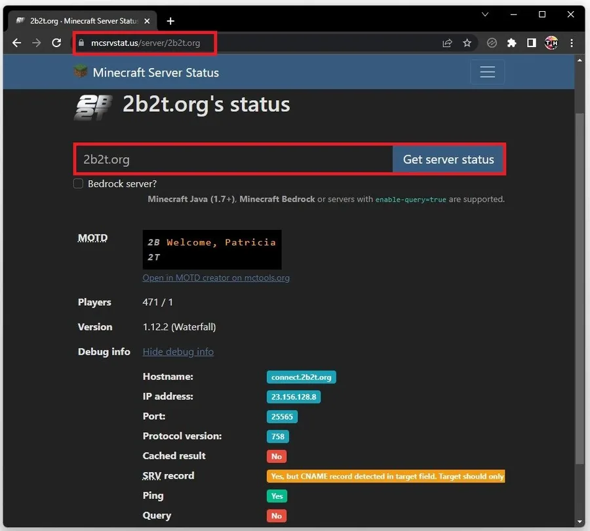Click the 2B2T server favicon image
This screenshot has width=590, height=531.
(93, 107)
